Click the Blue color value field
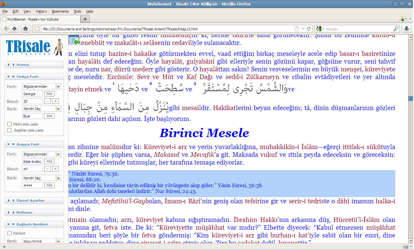The height and width of the screenshot is (250, 414). coord(32,116)
